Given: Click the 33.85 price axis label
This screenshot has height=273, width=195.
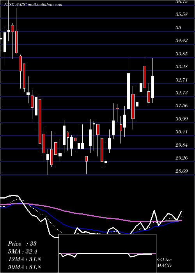Looking at the screenshot, I should (181, 54).
